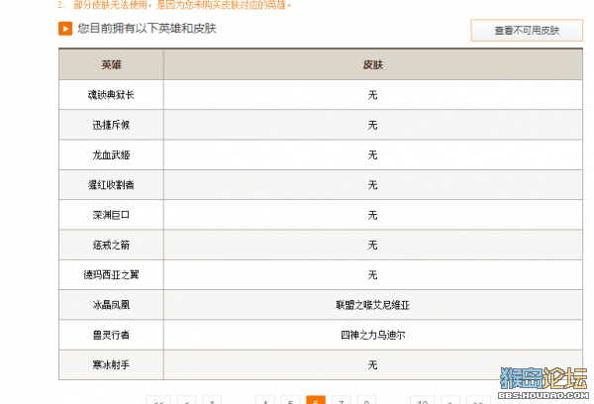Click the 无 skin cell in the 猩红收割者 row
594x404 pixels.
pyautogui.click(x=373, y=184)
